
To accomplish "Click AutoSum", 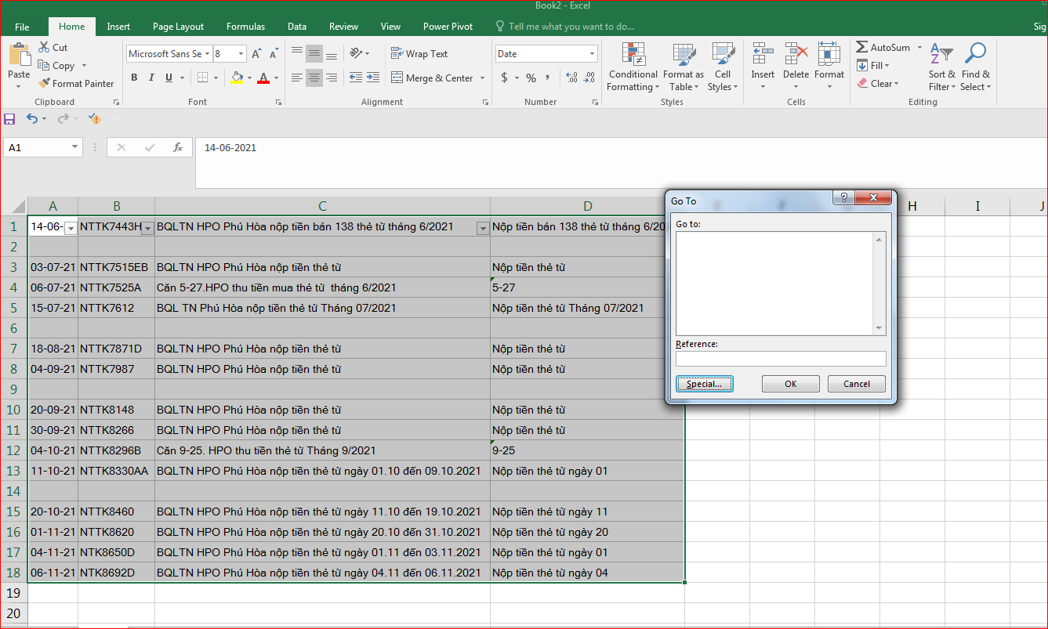I will pyautogui.click(x=883, y=48).
